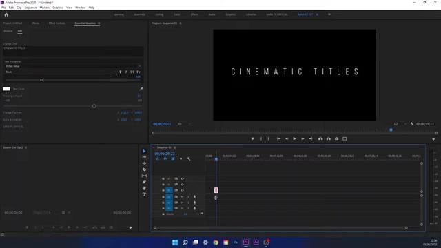Image resolution: width=441 pixels, height=248 pixels.
Task: Switch to Project panel tab
Action: pyautogui.click(x=12, y=23)
